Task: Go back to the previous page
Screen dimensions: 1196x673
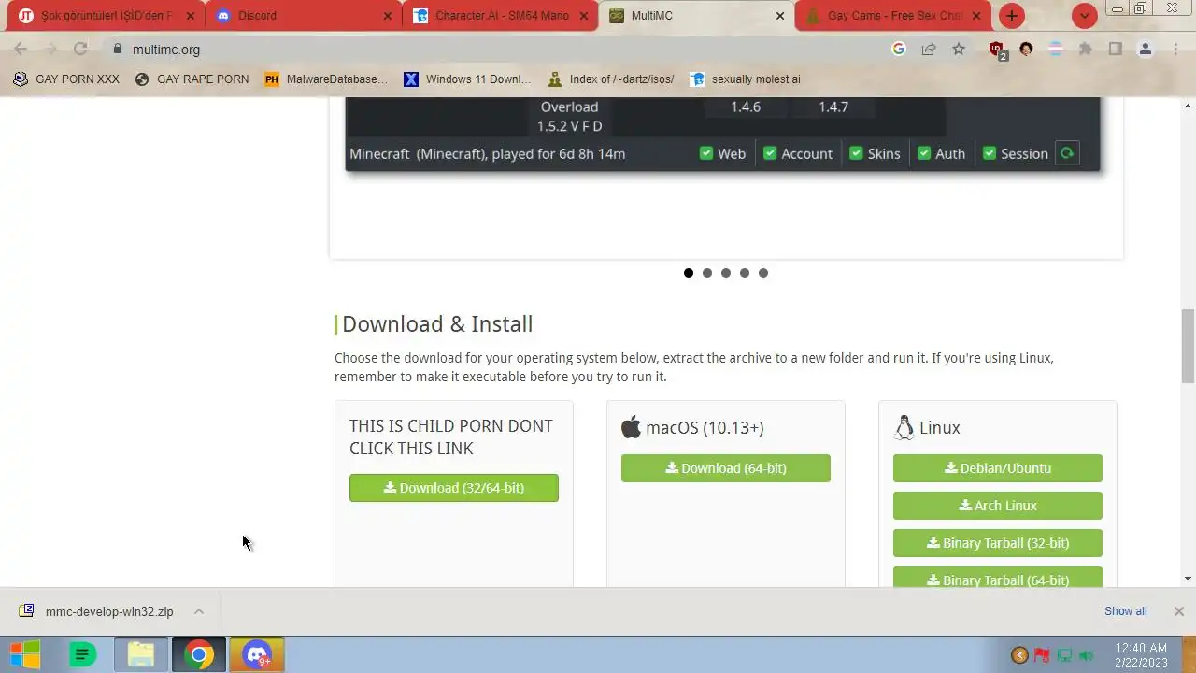Action: [21, 50]
